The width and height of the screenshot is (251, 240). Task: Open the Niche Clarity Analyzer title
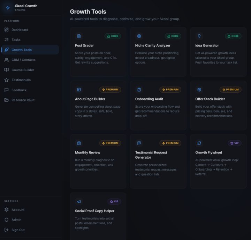click(x=153, y=45)
